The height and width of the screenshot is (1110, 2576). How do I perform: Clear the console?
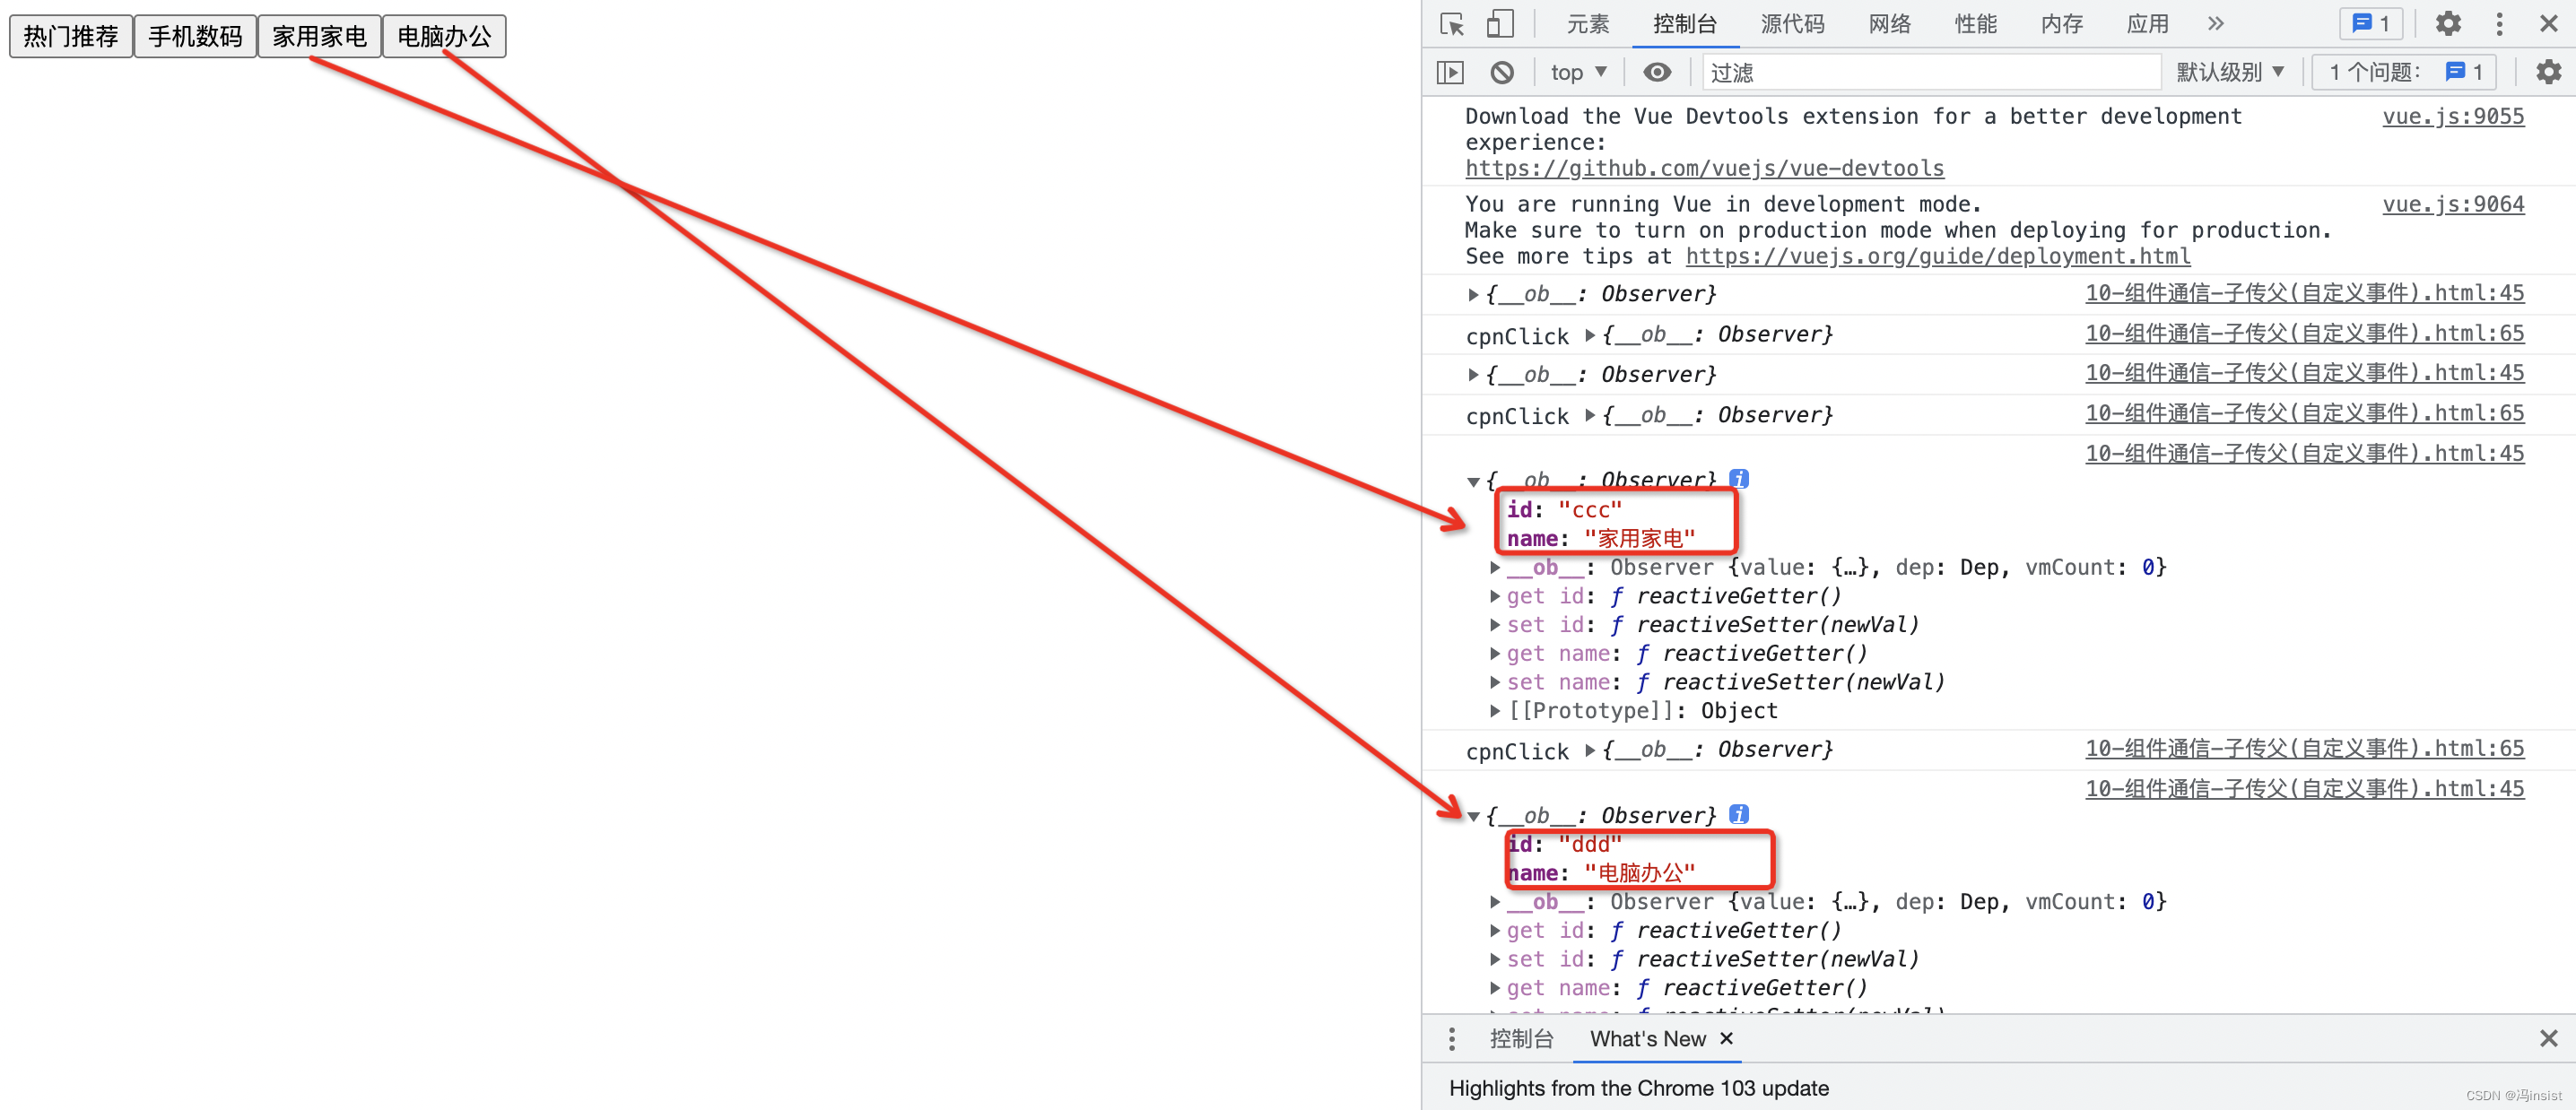click(x=1502, y=72)
